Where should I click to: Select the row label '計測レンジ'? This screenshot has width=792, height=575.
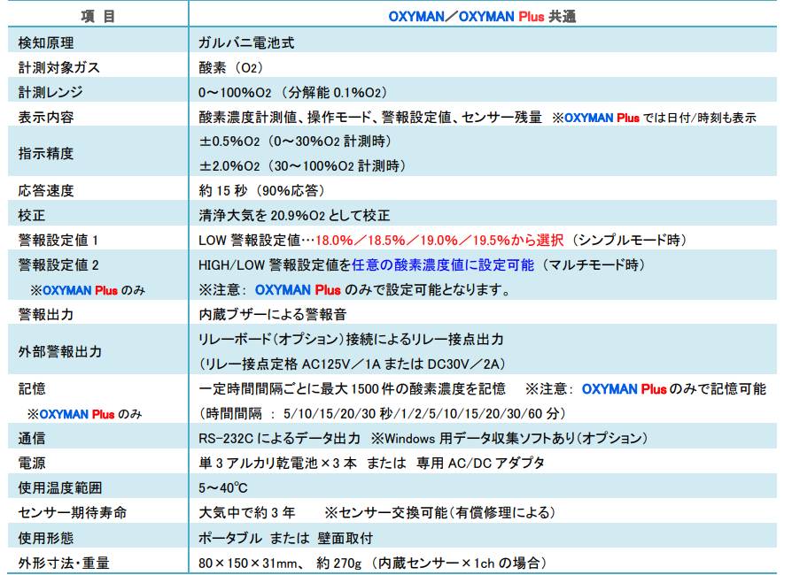[x=50, y=92]
